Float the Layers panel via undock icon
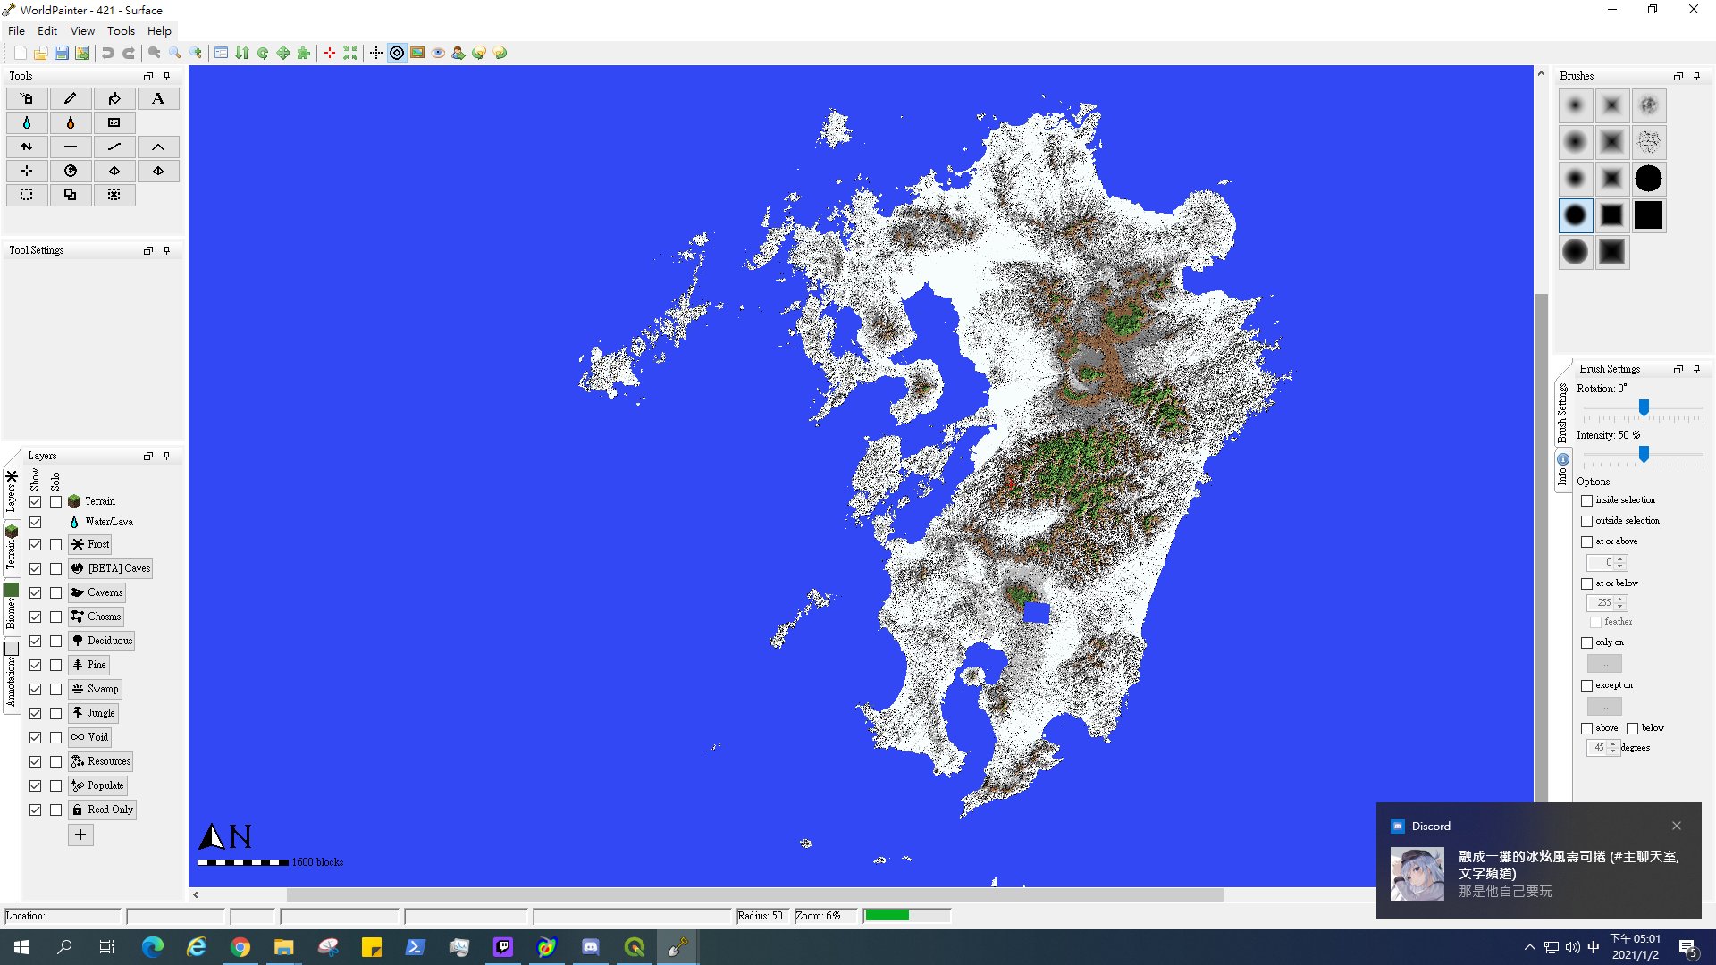Image resolution: width=1716 pixels, height=965 pixels. (148, 456)
